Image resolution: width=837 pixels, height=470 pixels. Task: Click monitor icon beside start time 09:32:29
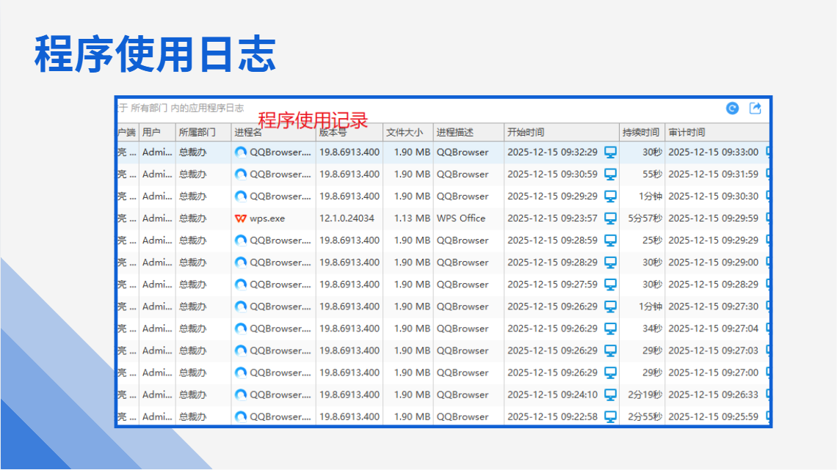610,153
